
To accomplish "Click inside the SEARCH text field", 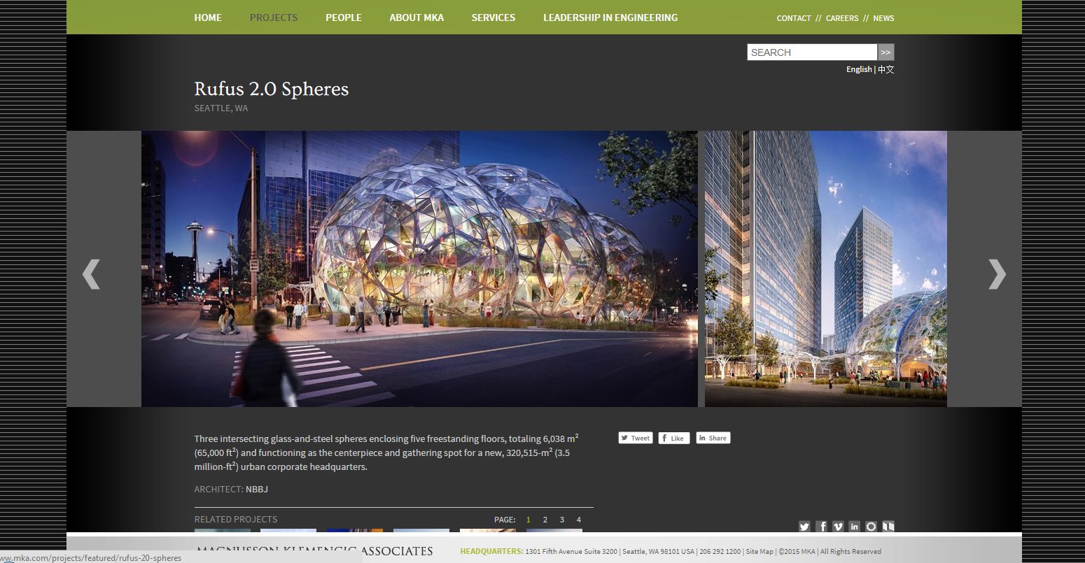I will (x=812, y=52).
